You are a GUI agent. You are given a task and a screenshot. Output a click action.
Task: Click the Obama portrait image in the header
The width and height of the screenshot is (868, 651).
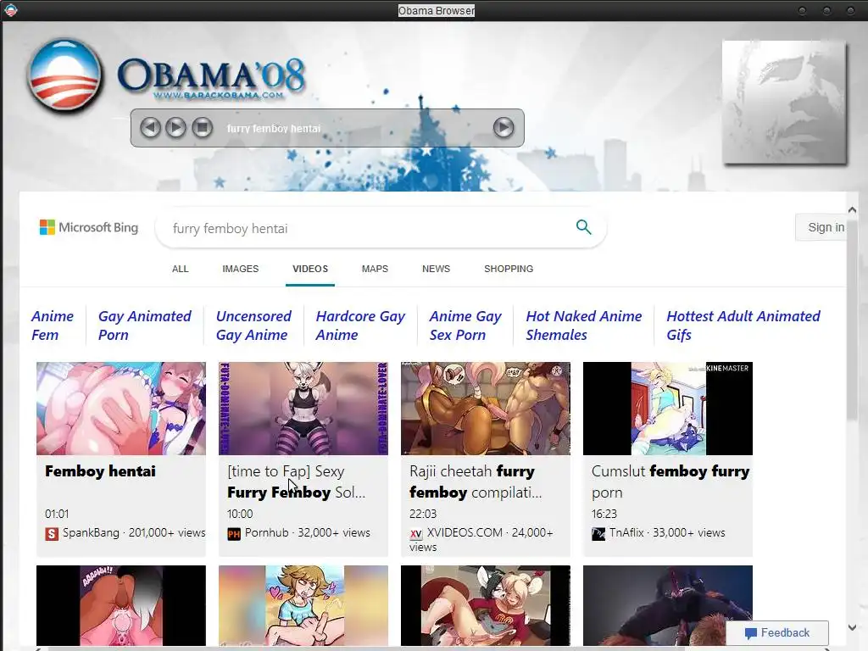click(x=784, y=103)
